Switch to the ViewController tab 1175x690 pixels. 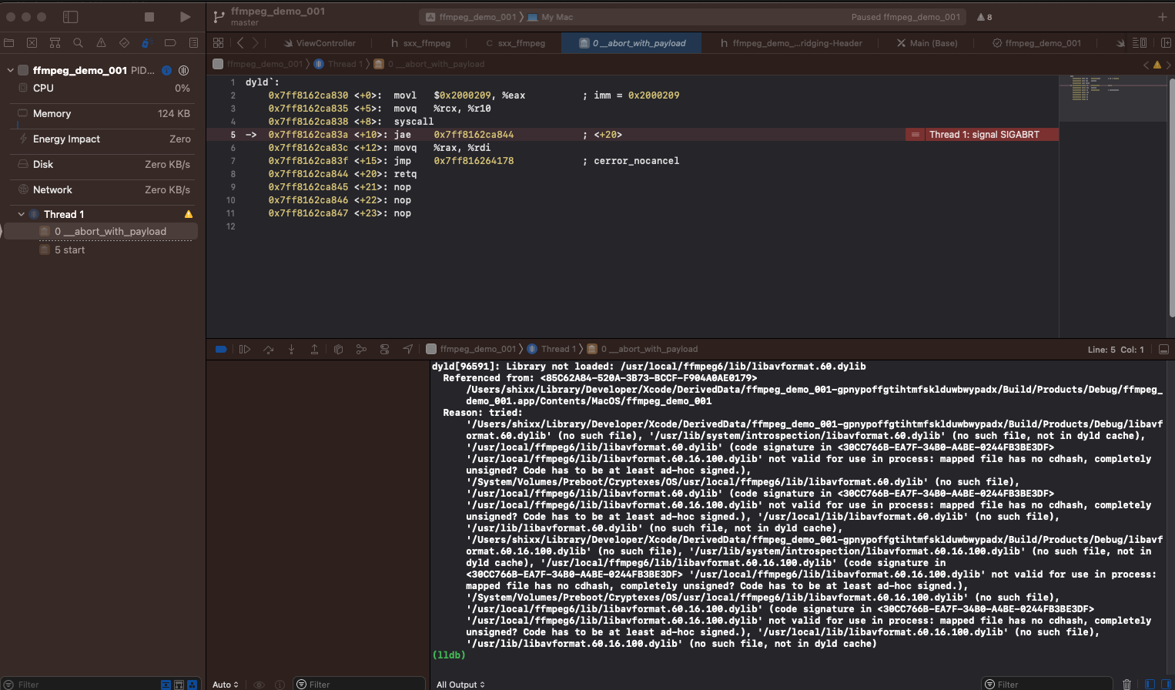point(319,43)
